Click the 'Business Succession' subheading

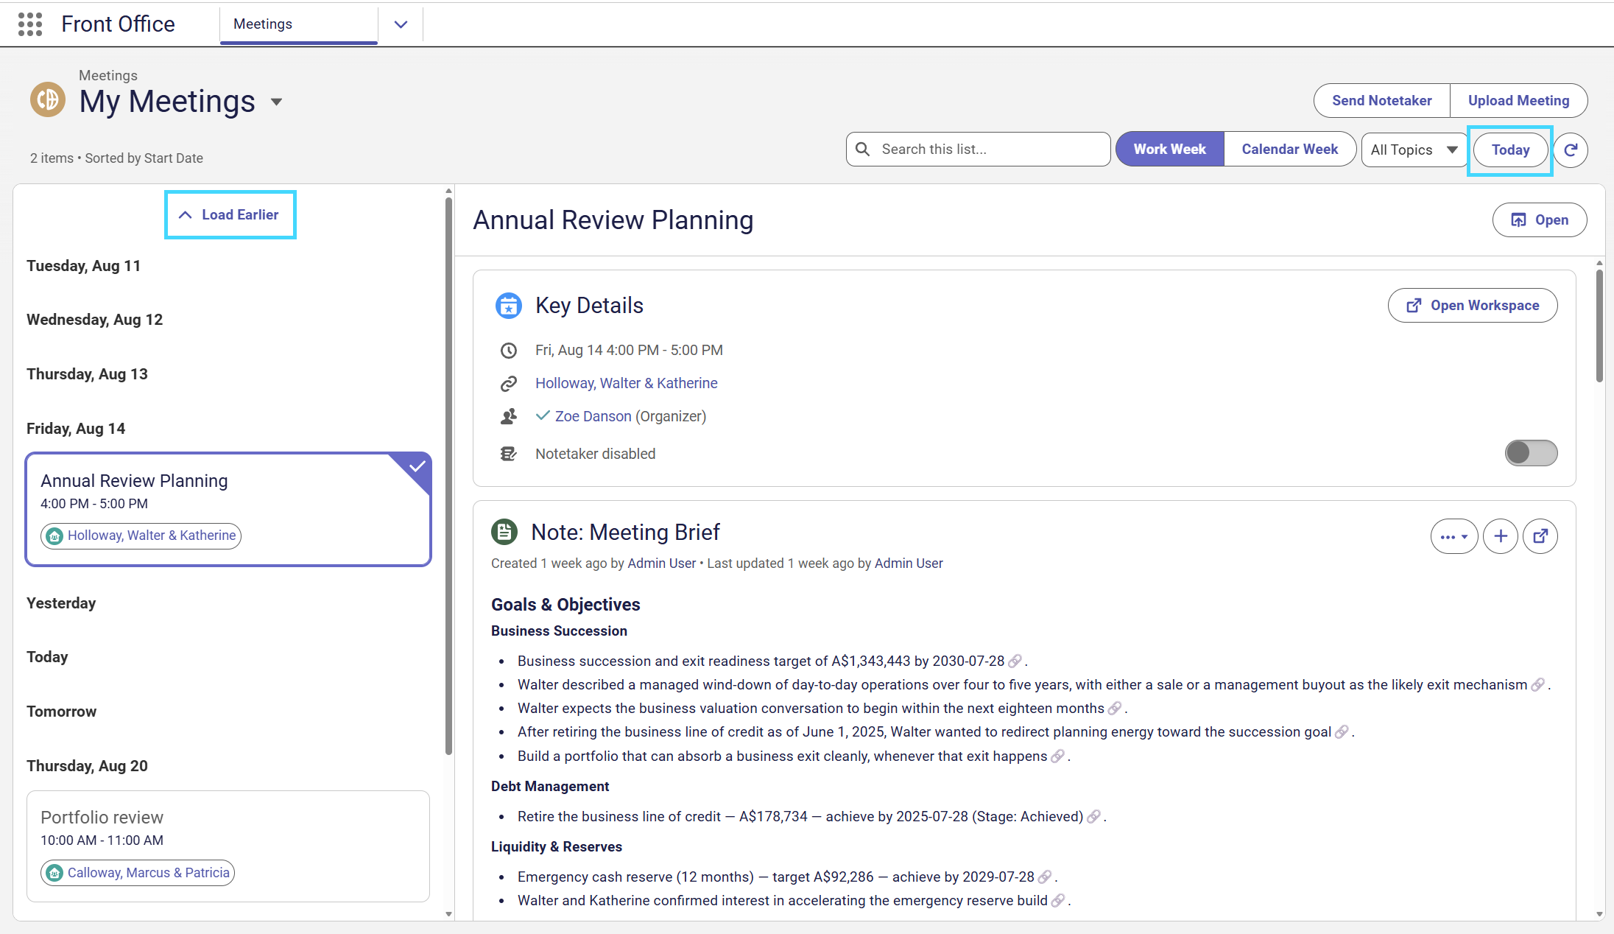pyautogui.click(x=559, y=631)
